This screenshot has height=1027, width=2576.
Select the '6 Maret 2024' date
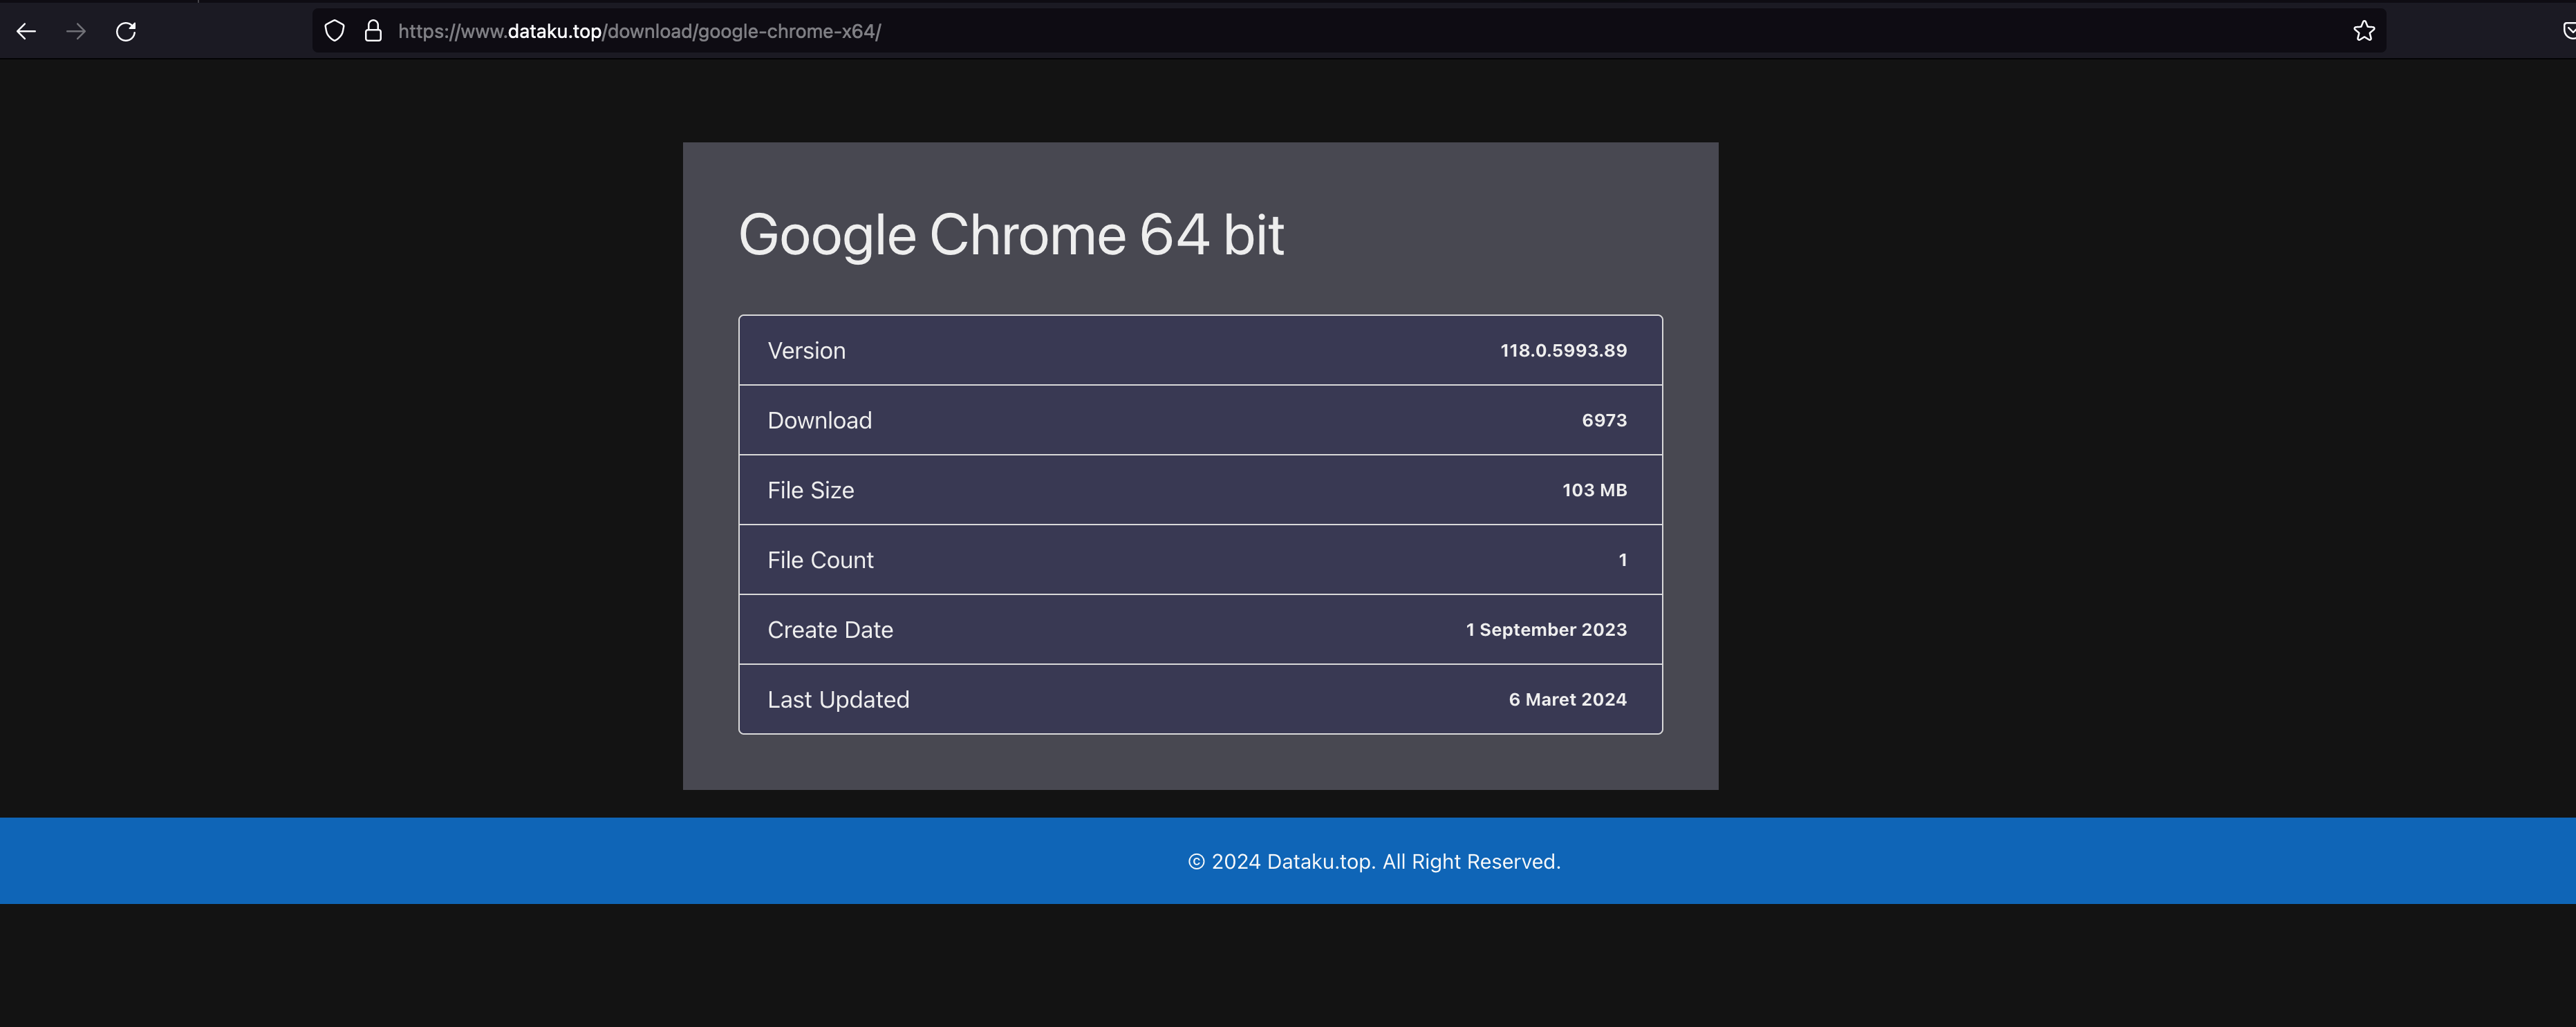[x=1567, y=700]
